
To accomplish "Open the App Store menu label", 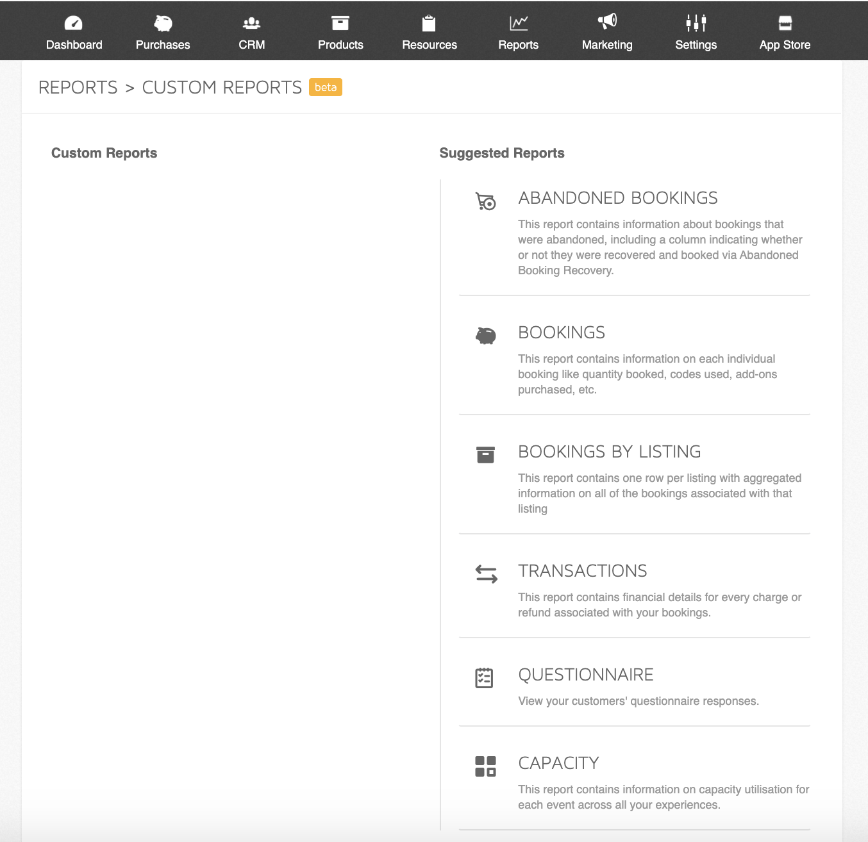I will (x=785, y=45).
